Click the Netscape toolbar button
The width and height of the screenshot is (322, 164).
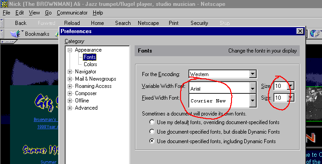[148, 23]
